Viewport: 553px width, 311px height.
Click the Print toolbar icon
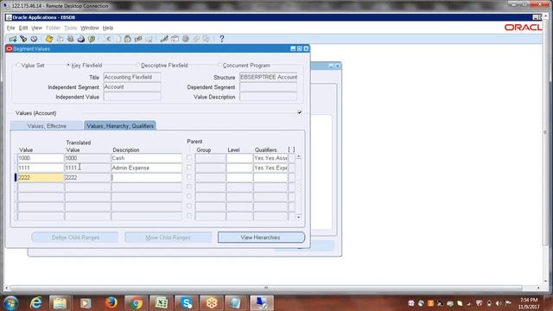81,39
